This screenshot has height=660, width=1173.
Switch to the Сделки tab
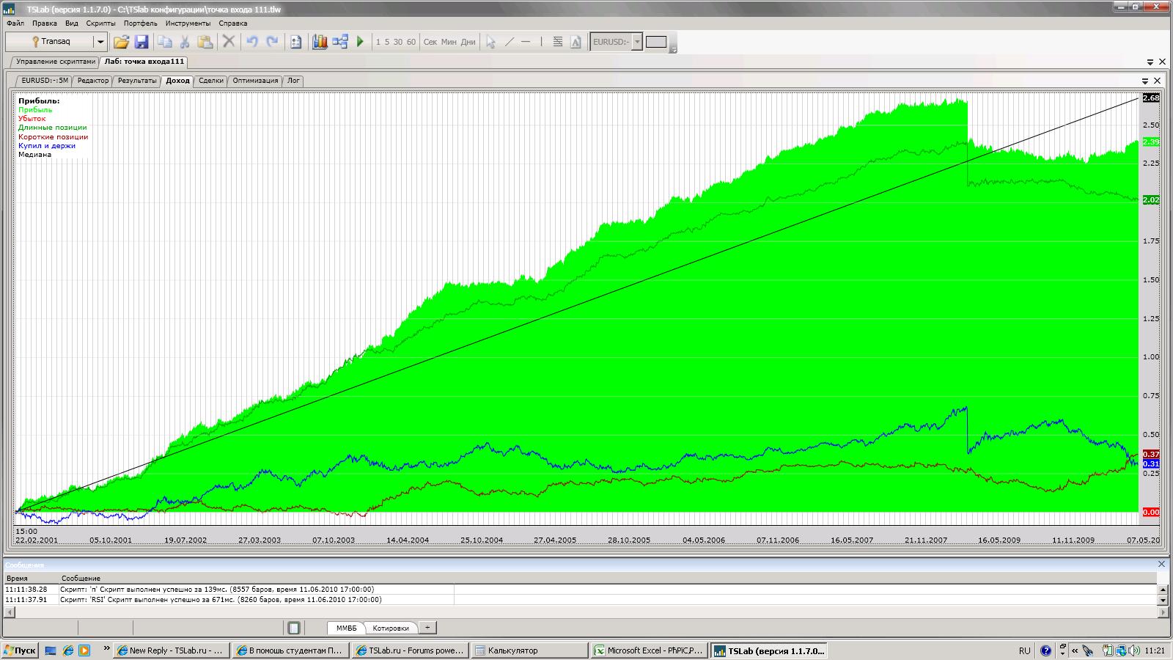211,81
